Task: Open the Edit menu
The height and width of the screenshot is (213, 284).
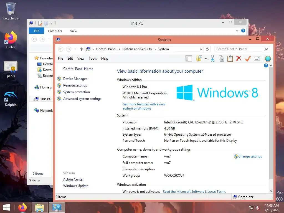Action: pos(70,59)
